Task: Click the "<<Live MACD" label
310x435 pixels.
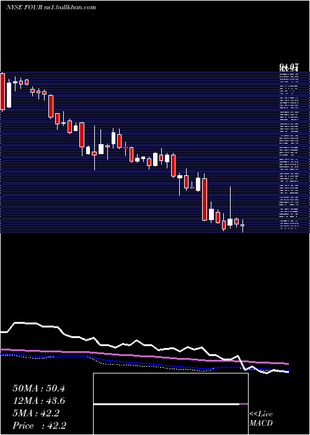Action: point(261,419)
